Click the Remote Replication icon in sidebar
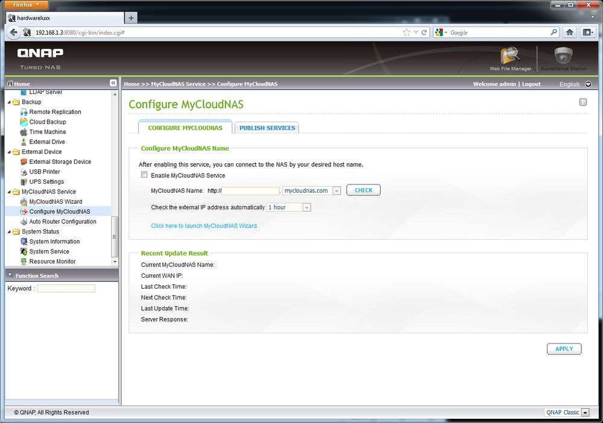Screen dimensions: 603x423 tap(24, 112)
